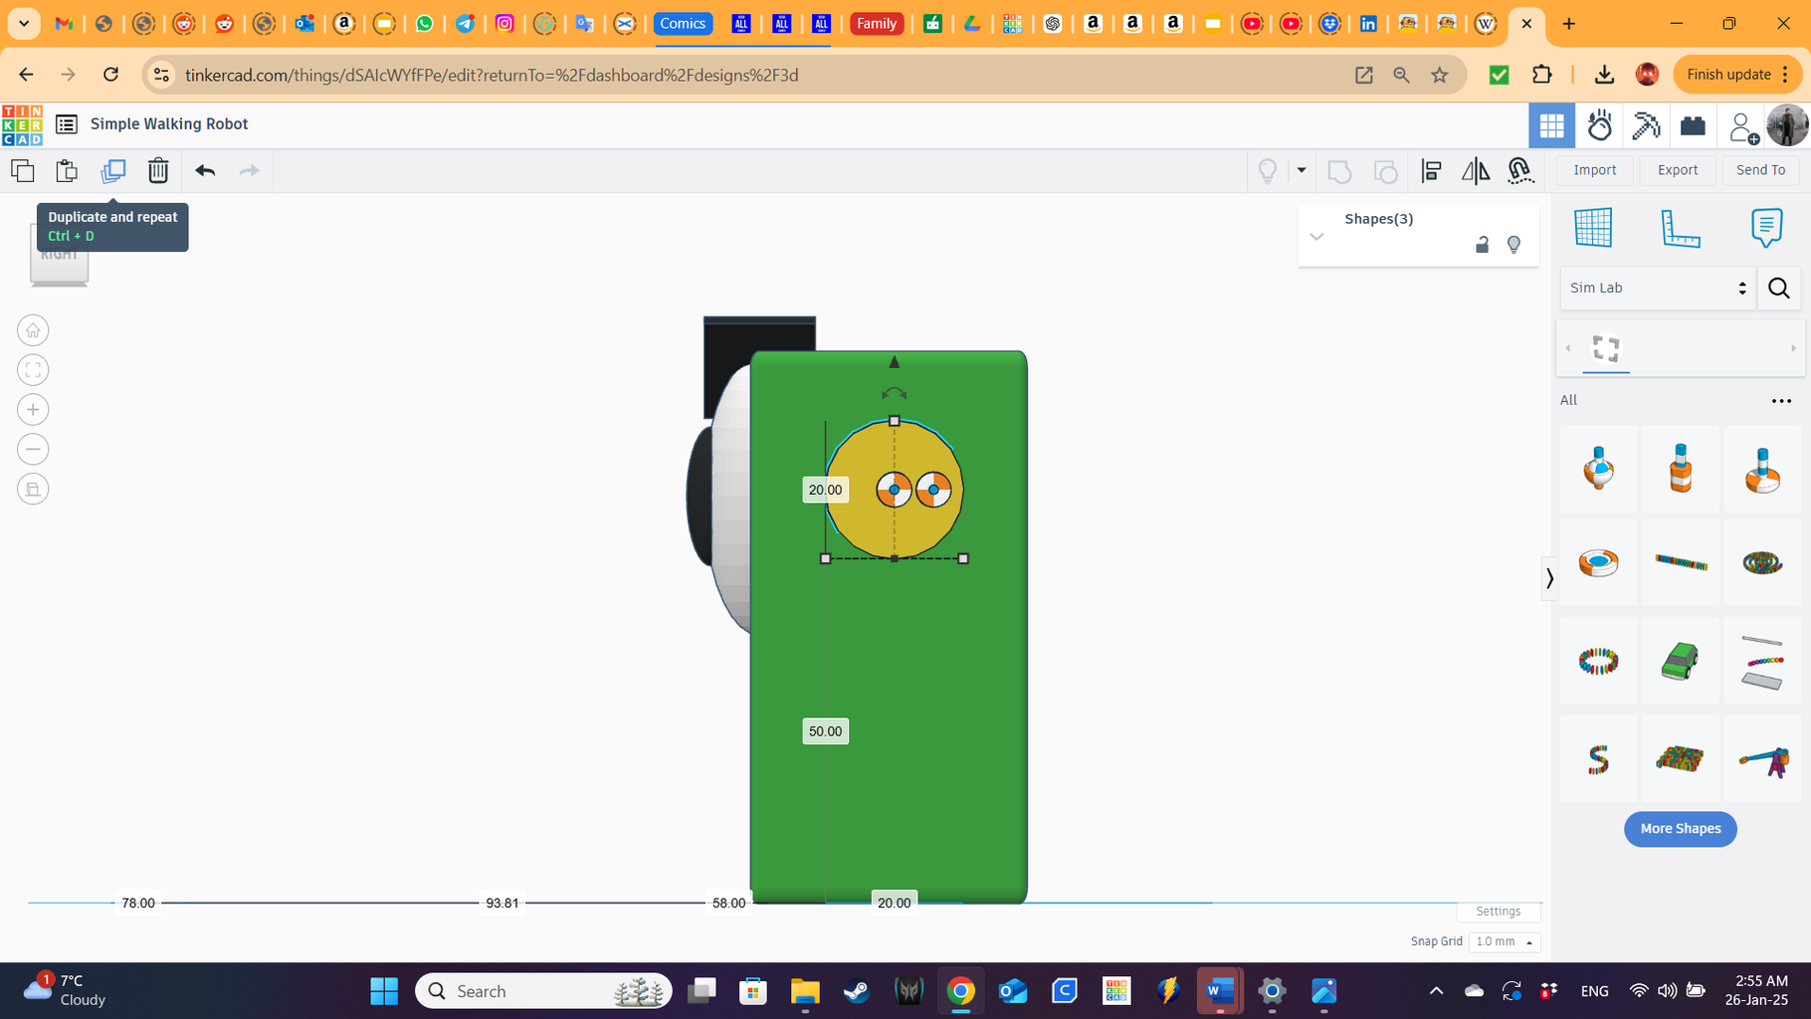Open the Sim Lab shapes category dropdown
The width and height of the screenshot is (1811, 1019).
click(1657, 288)
